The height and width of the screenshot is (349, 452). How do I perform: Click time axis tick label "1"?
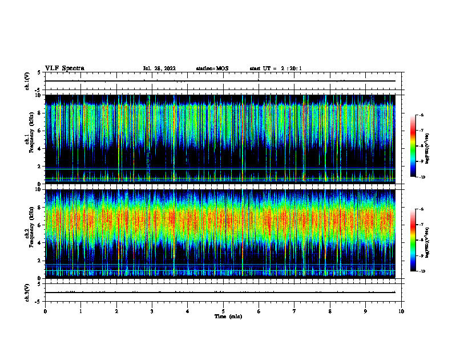pyautogui.click(x=80, y=311)
